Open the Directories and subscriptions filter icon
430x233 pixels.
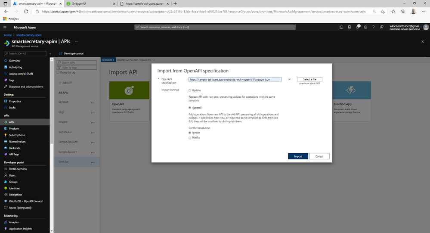coord(350,27)
